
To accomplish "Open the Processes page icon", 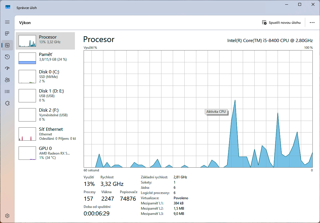I will pos(7,34).
